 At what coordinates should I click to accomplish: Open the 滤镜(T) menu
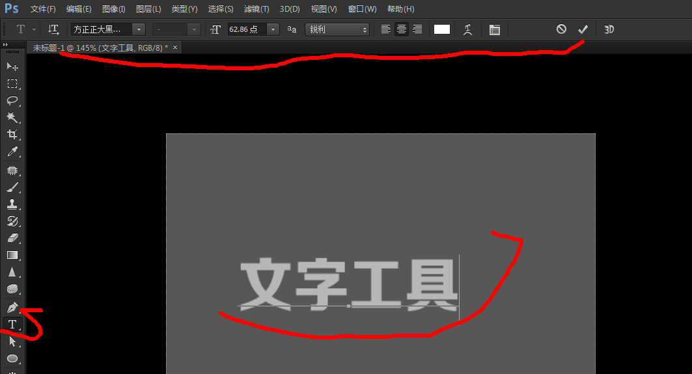(256, 9)
